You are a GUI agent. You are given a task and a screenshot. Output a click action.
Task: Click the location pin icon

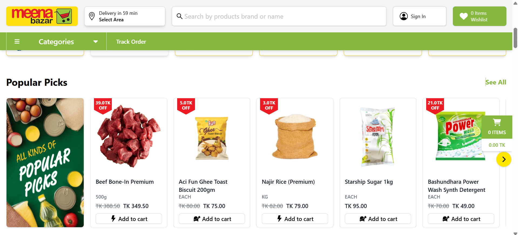pyautogui.click(x=92, y=16)
